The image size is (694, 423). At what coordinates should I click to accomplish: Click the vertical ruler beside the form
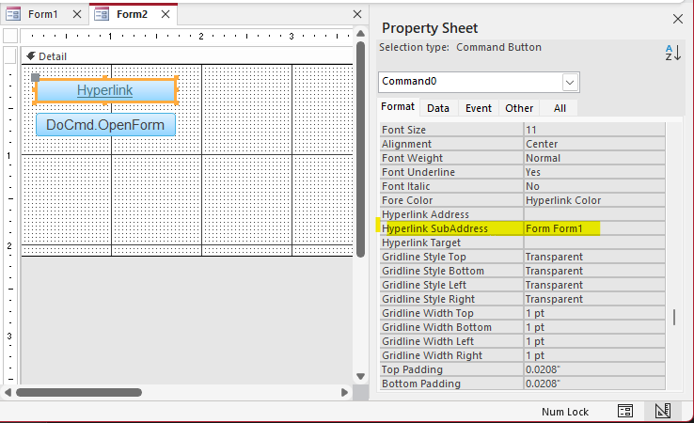(10, 215)
